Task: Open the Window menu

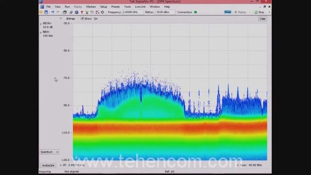Action: tap(155, 6)
